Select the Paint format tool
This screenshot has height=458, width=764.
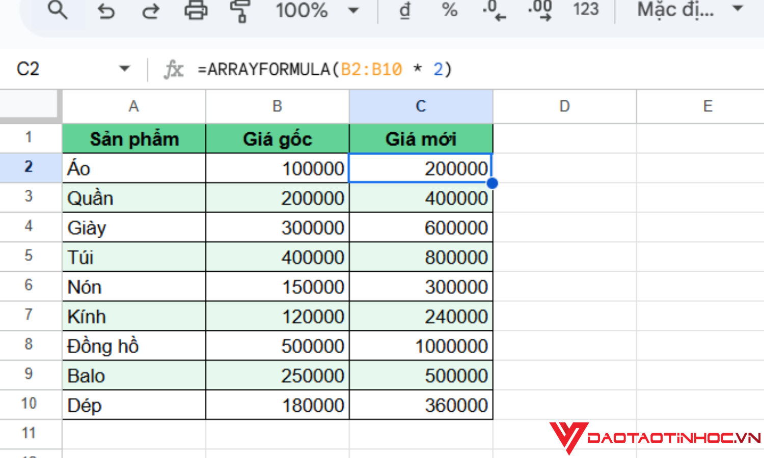(x=238, y=11)
